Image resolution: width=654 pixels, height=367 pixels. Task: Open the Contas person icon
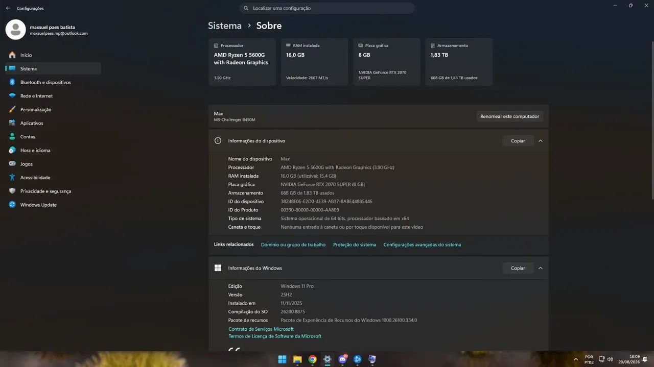pyautogui.click(x=12, y=137)
